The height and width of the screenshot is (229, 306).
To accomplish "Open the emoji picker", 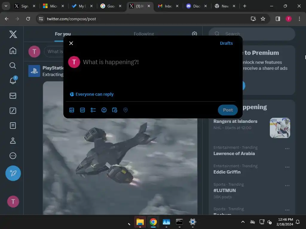I will 104,110.
